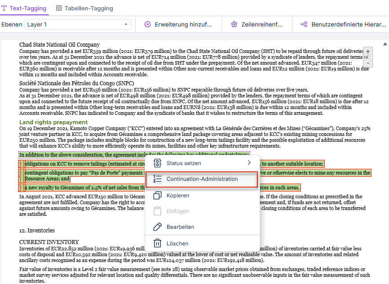Click the copy icon next to Kopieren

coord(157,196)
